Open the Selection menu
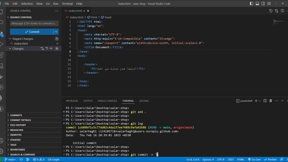The image size is (288, 162). pyautogui.click(x=27, y=4)
